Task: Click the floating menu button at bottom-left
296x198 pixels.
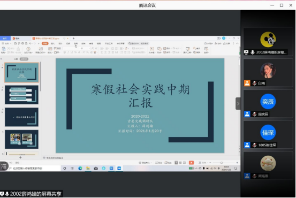Action: pos(4,166)
